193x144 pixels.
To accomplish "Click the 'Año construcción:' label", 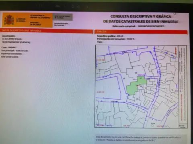I will pyautogui.click(x=10, y=57).
